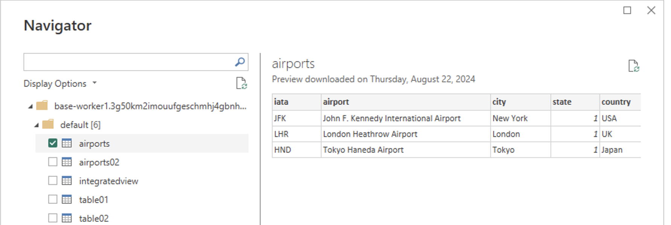Click the search magnifier icon
671x225 pixels.
click(x=240, y=62)
